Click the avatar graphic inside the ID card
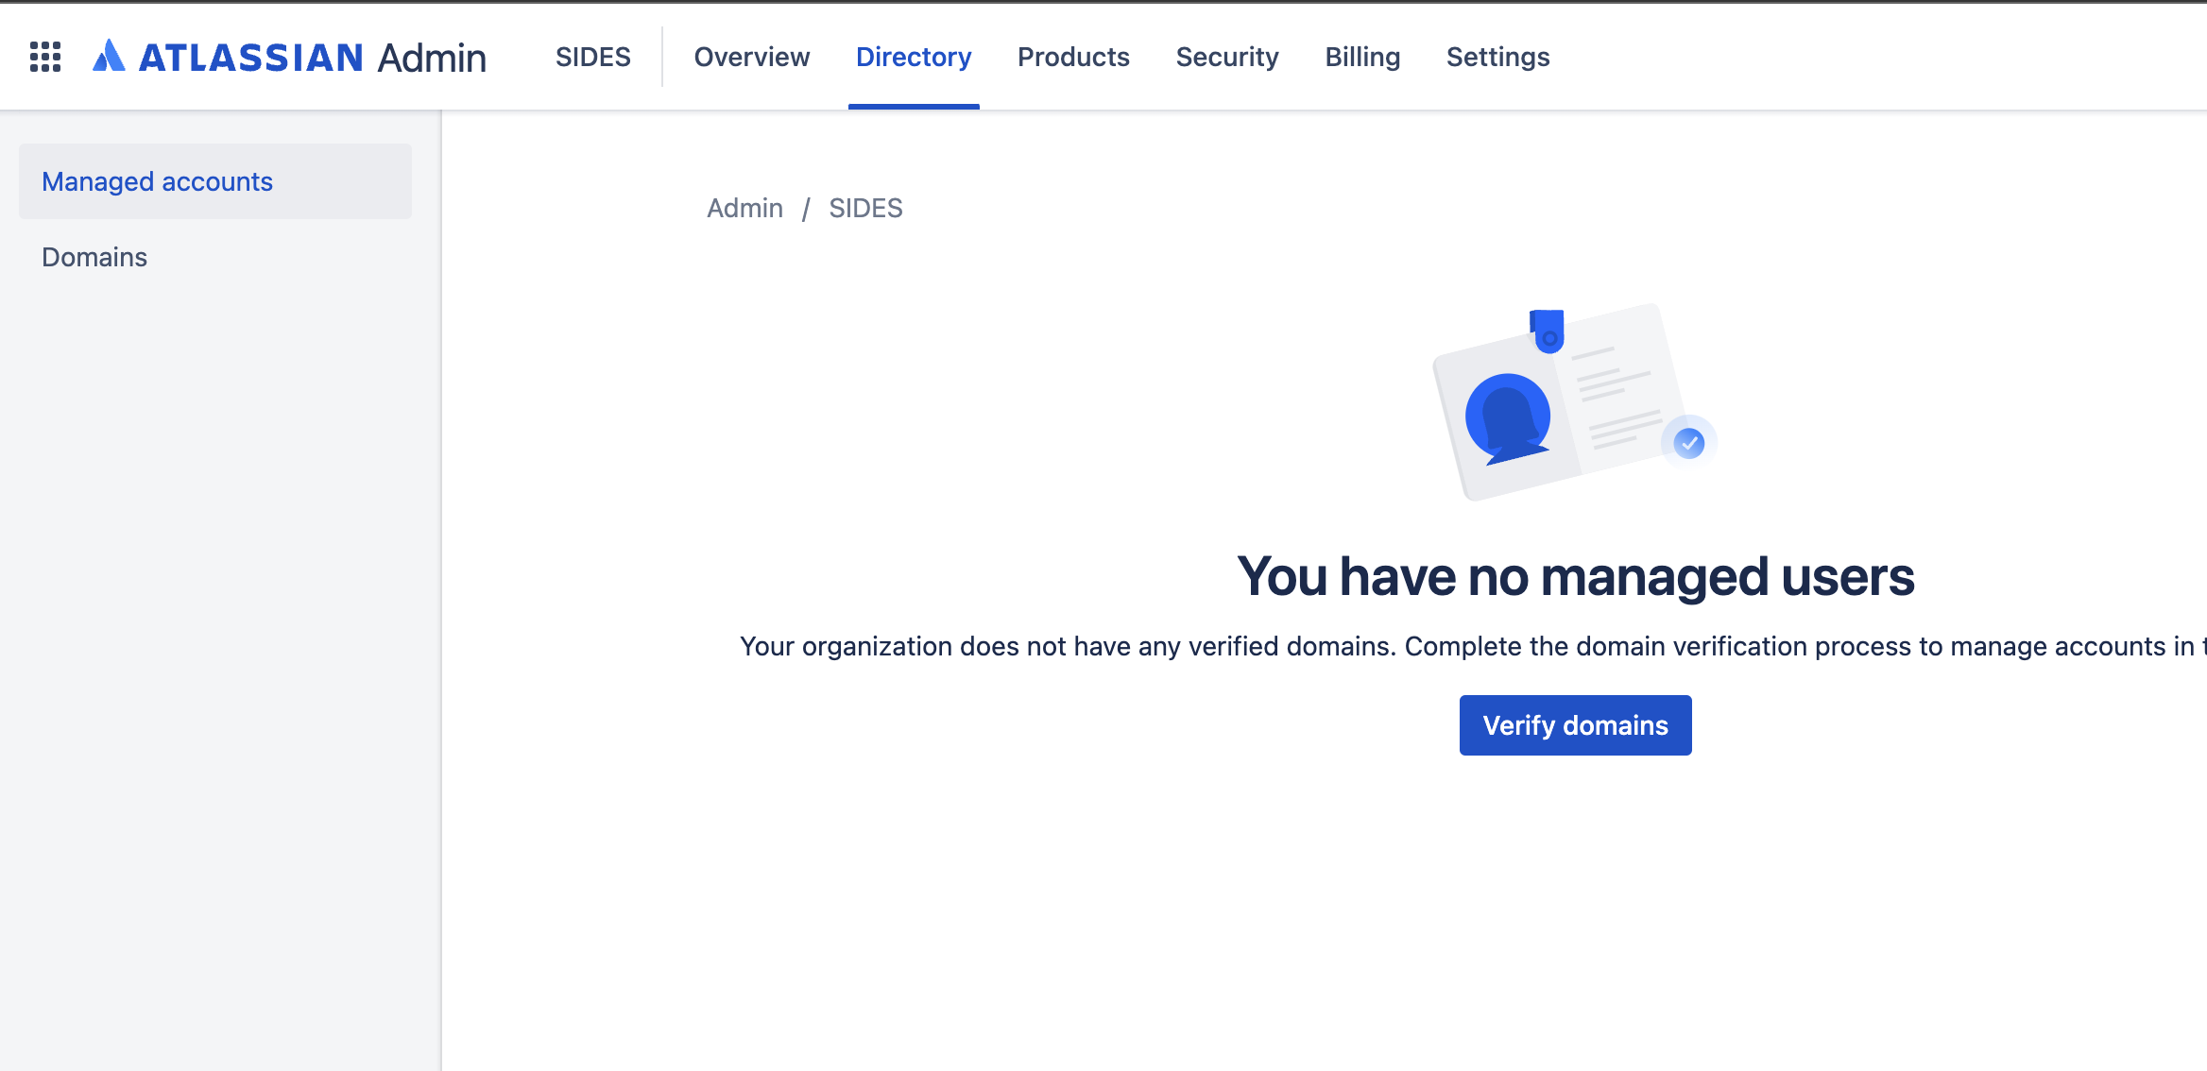Viewport: 2207px width, 1071px height. pos(1509,416)
